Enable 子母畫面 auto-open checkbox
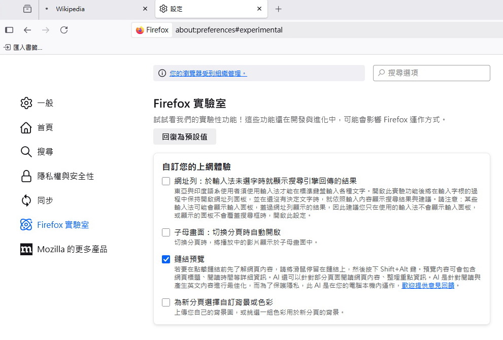503x340 pixels. [166, 232]
